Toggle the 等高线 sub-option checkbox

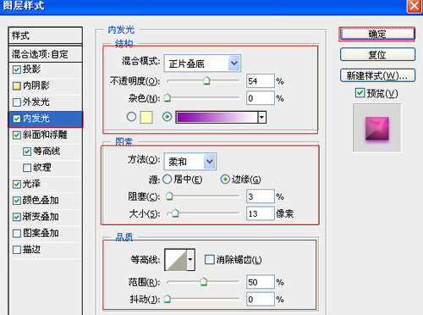(x=27, y=152)
